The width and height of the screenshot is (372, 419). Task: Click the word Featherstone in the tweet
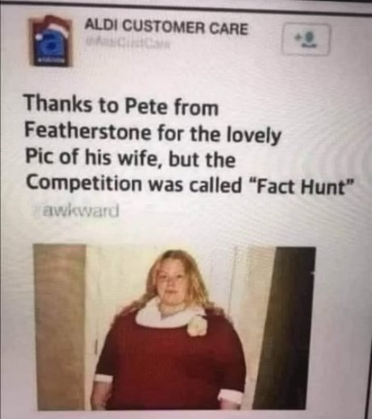[x=88, y=132]
